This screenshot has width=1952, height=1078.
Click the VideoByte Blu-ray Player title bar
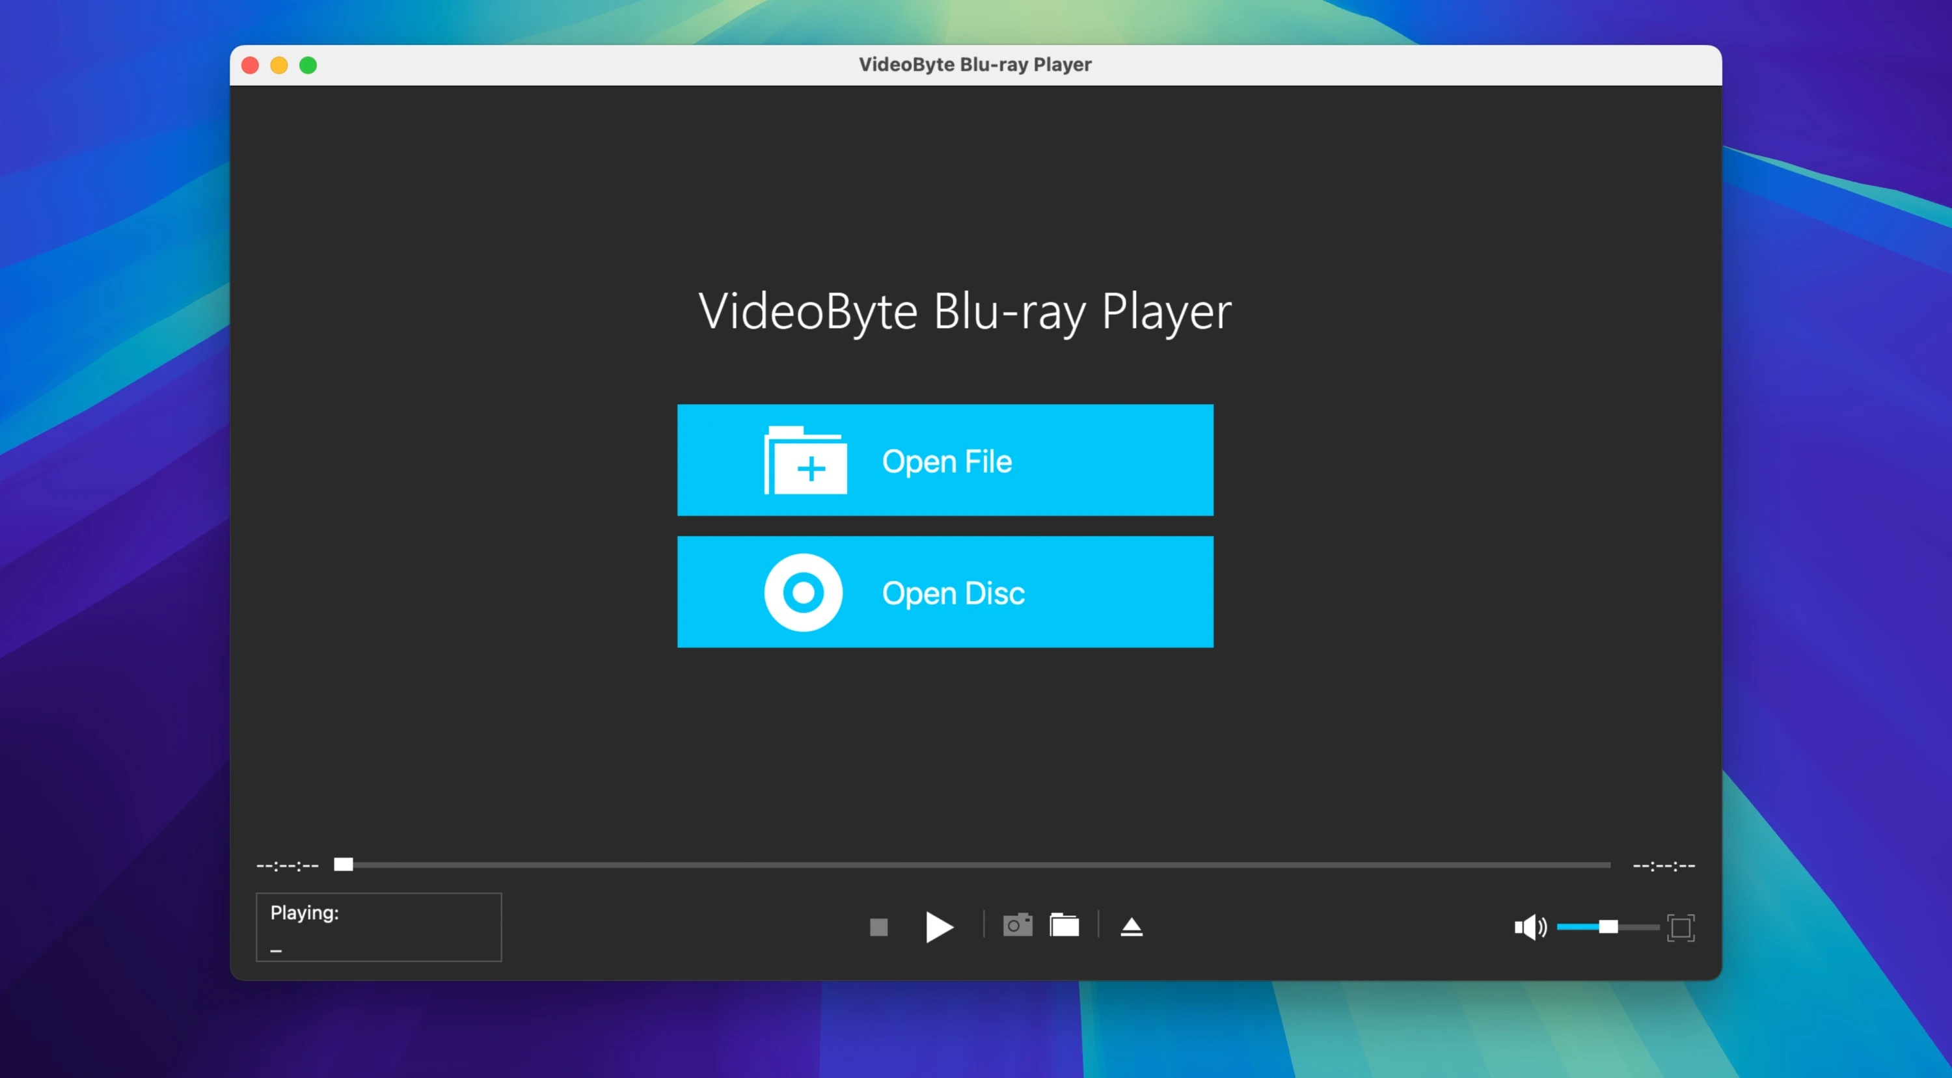click(975, 64)
